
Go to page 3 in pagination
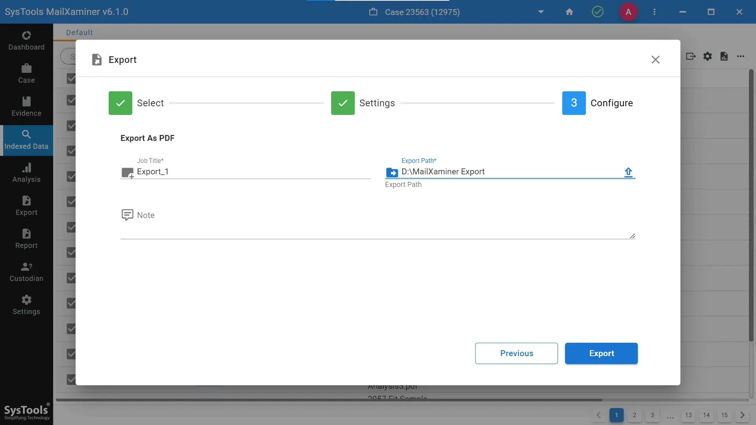[x=652, y=415]
